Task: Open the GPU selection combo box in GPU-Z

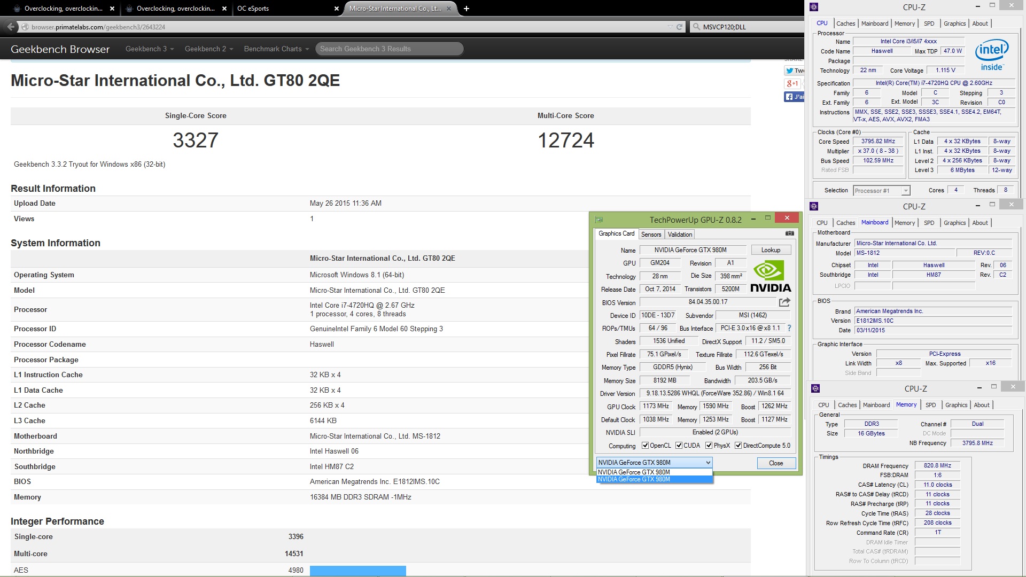Action: (x=654, y=463)
